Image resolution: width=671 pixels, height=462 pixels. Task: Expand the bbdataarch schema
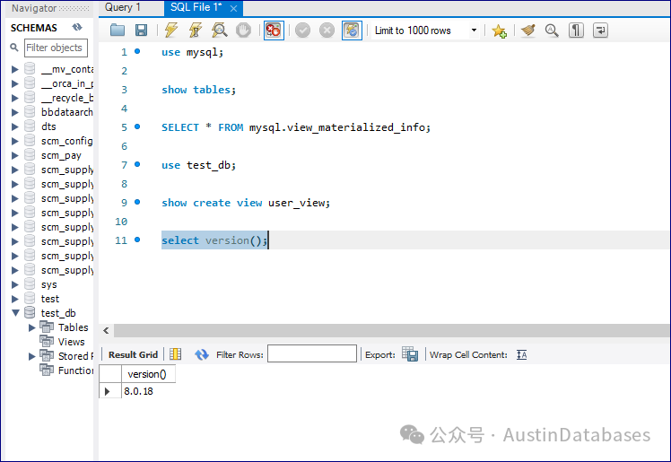[x=15, y=112]
